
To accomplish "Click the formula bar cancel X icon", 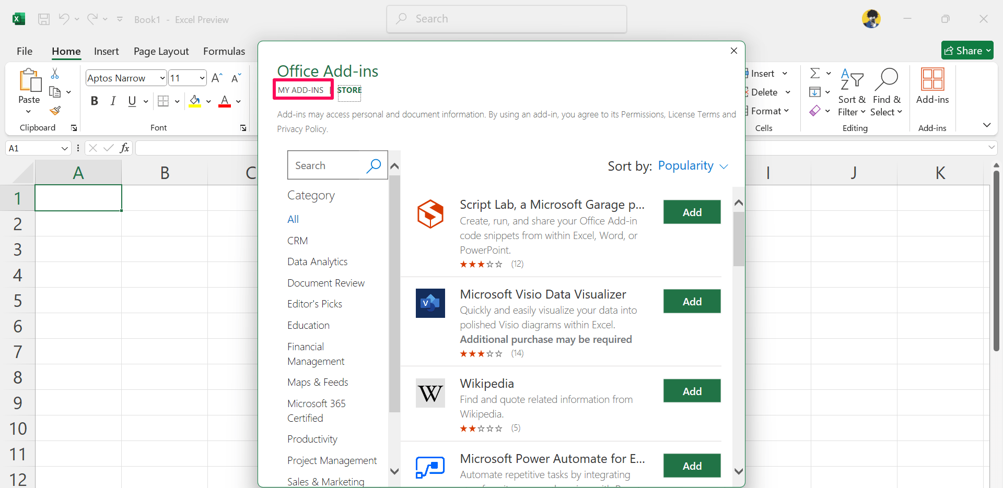I will pyautogui.click(x=93, y=148).
